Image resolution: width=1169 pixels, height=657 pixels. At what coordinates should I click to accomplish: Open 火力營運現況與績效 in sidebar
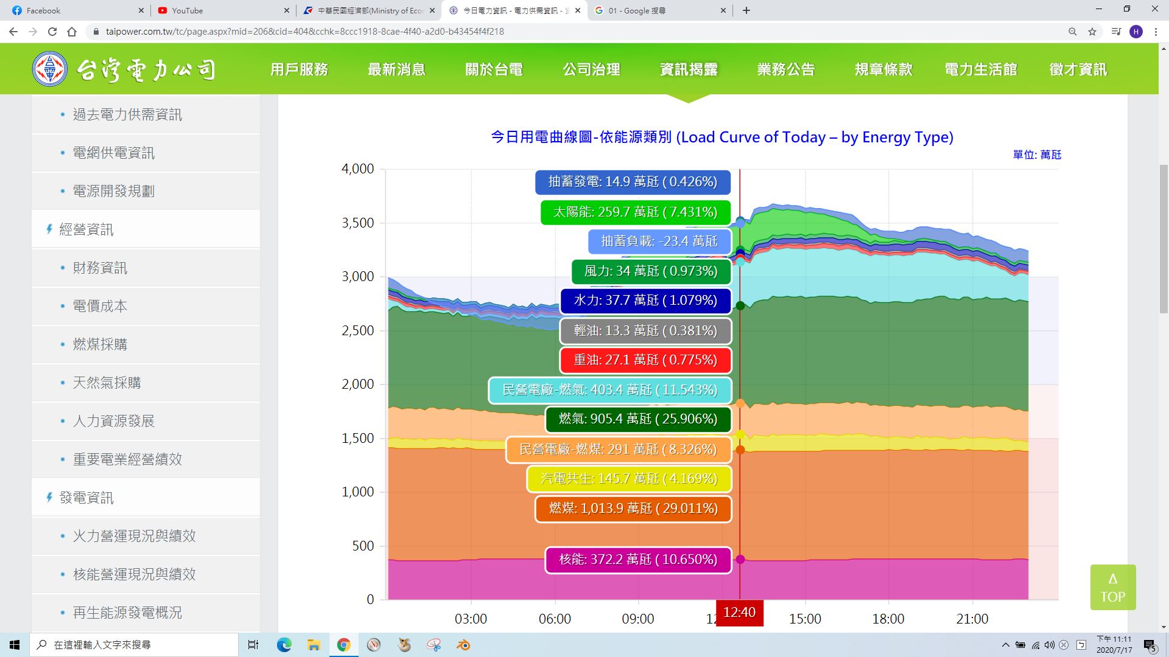point(146,536)
